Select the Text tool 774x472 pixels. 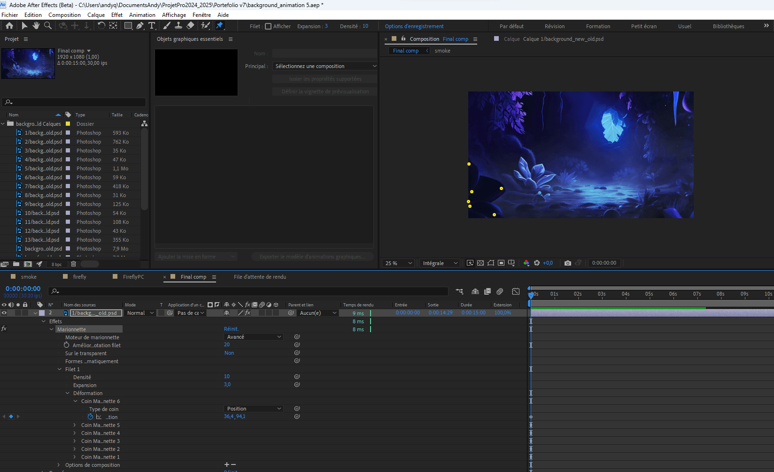152,26
